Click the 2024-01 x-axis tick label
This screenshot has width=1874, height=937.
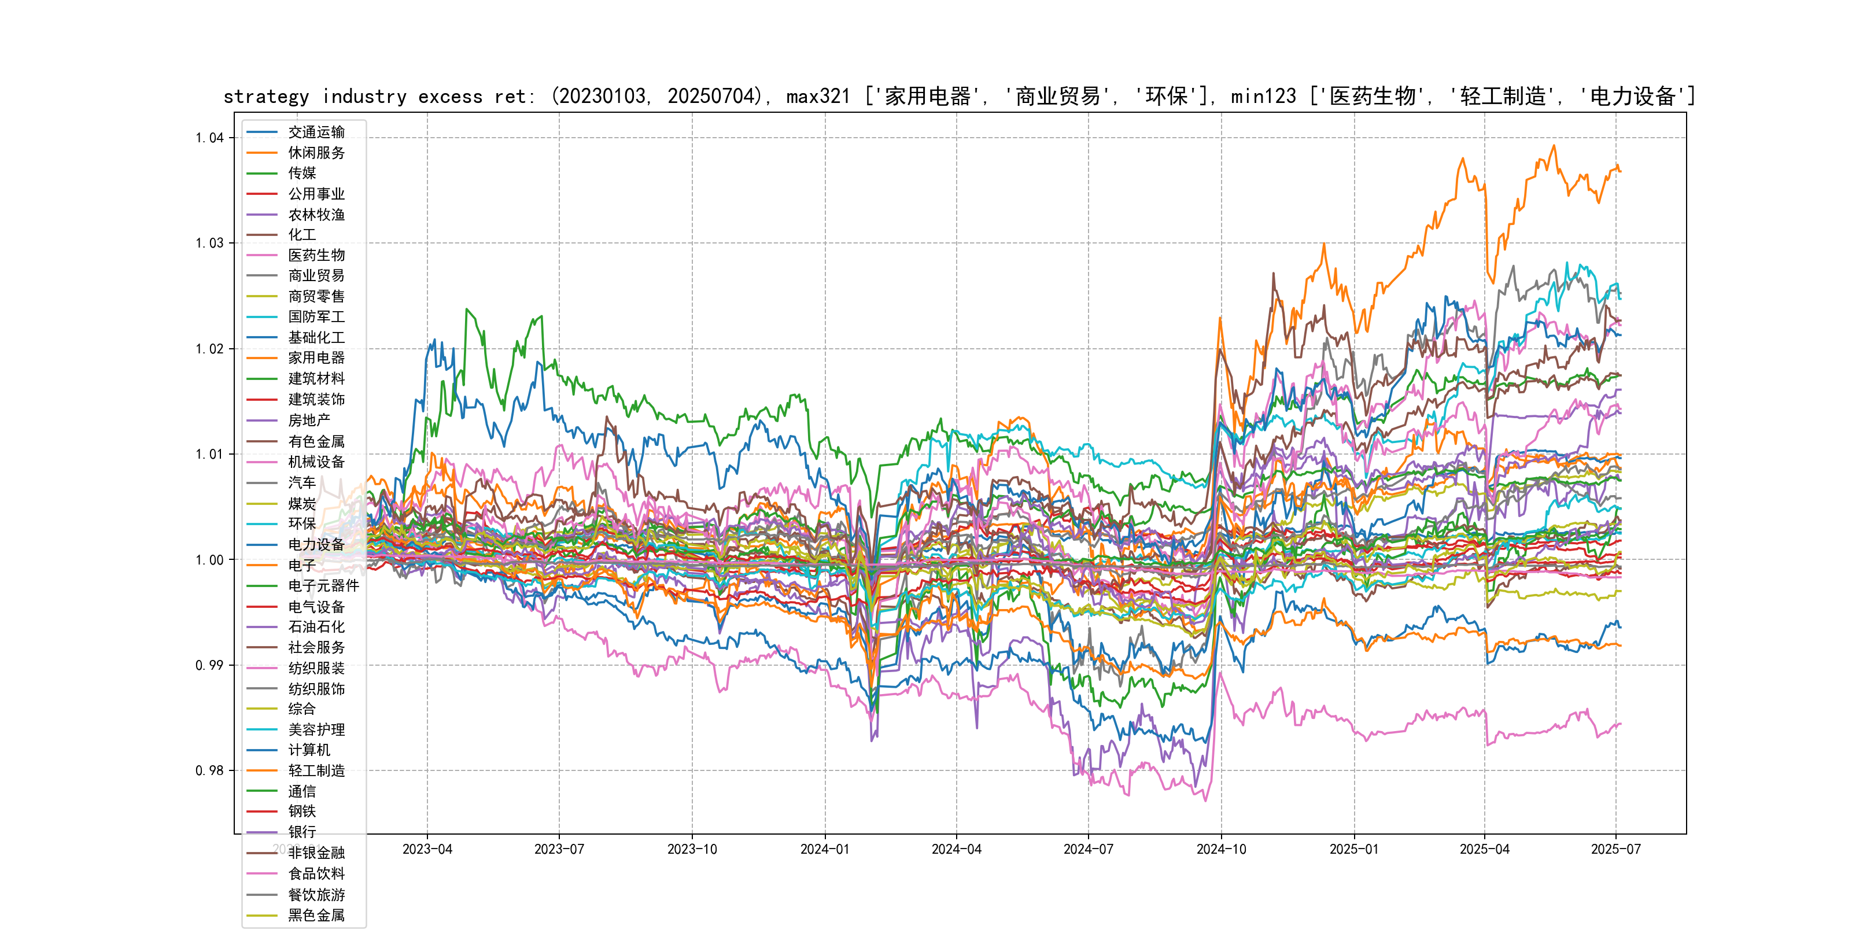click(824, 849)
